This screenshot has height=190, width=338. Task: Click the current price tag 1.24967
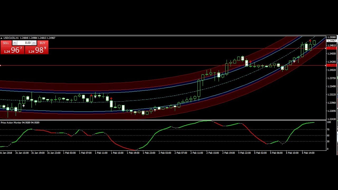click(x=332, y=41)
